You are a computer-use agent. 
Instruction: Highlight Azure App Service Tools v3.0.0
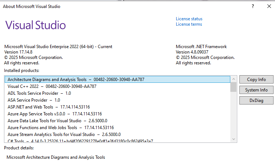[x=54, y=114]
